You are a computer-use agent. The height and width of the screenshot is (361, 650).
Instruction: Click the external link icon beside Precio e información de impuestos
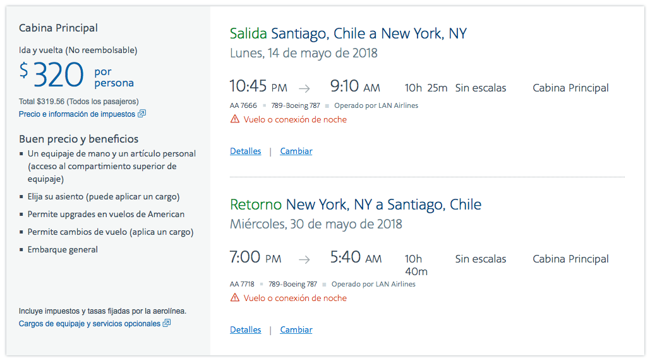coord(141,114)
